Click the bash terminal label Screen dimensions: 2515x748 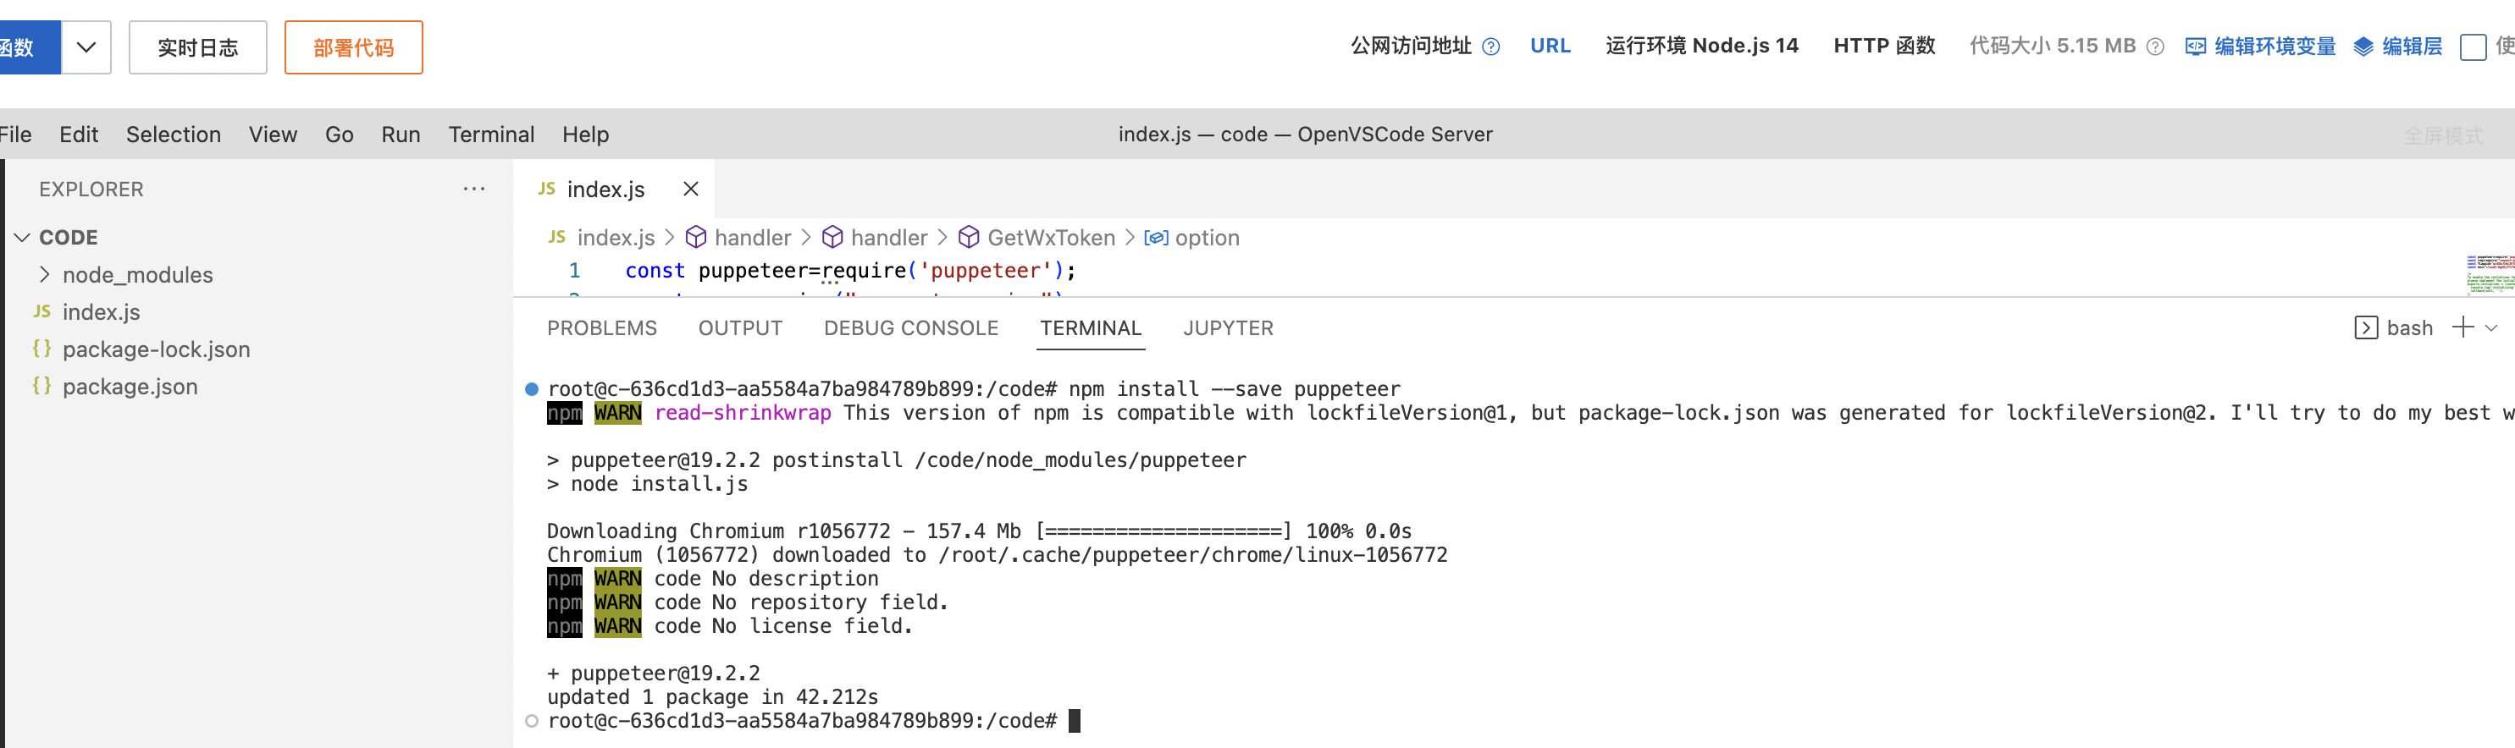point(2409,328)
